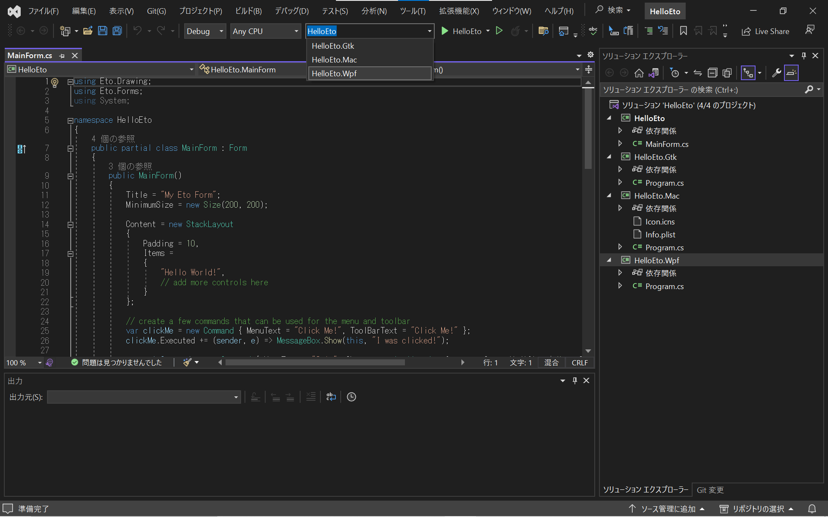This screenshot has height=517, width=828.
Task: Click the vertical scrollbar thumb of editor
Action: (588, 129)
